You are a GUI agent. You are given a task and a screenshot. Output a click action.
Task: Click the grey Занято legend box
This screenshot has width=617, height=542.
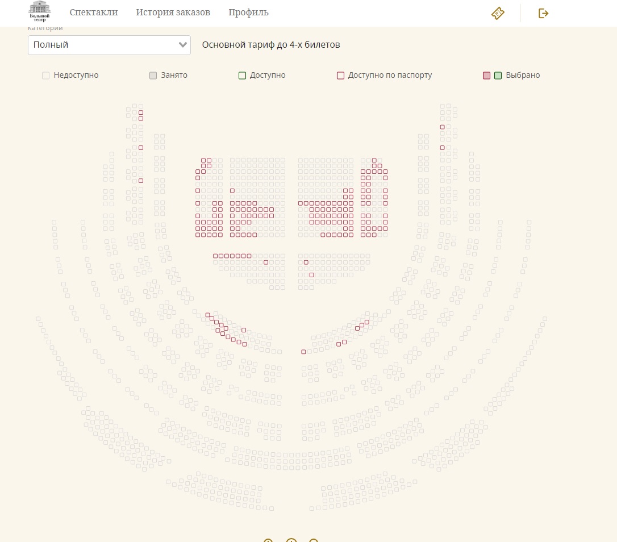(153, 76)
